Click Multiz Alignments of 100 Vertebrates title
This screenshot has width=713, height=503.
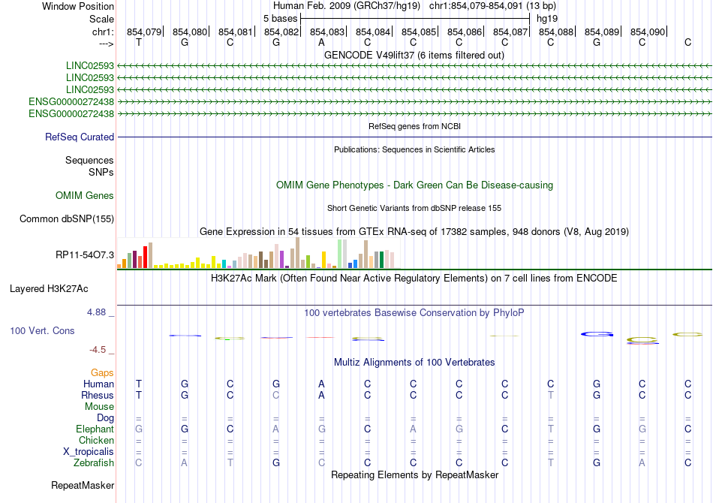pyautogui.click(x=414, y=362)
